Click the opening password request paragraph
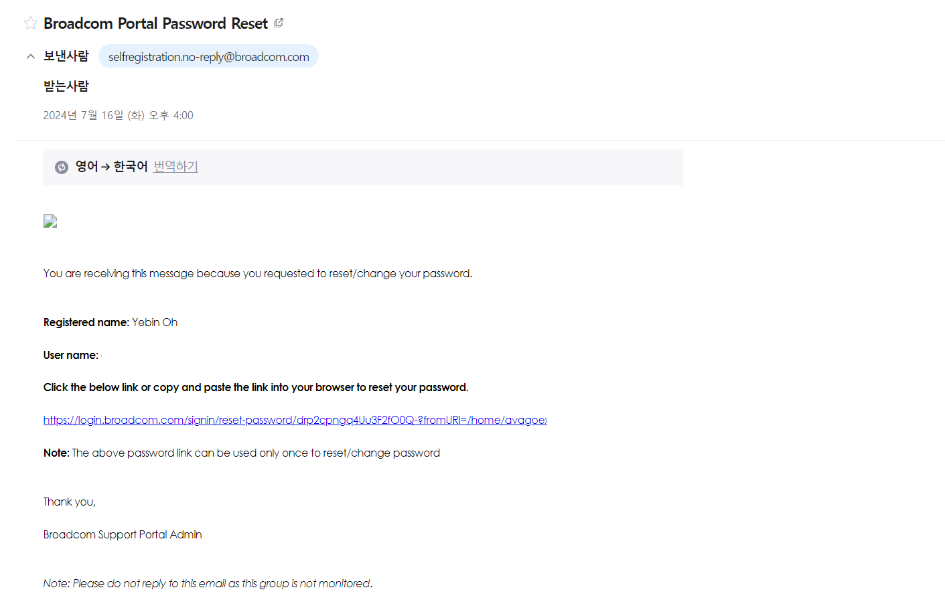Screen dimensions: 945x604 pyautogui.click(x=258, y=273)
